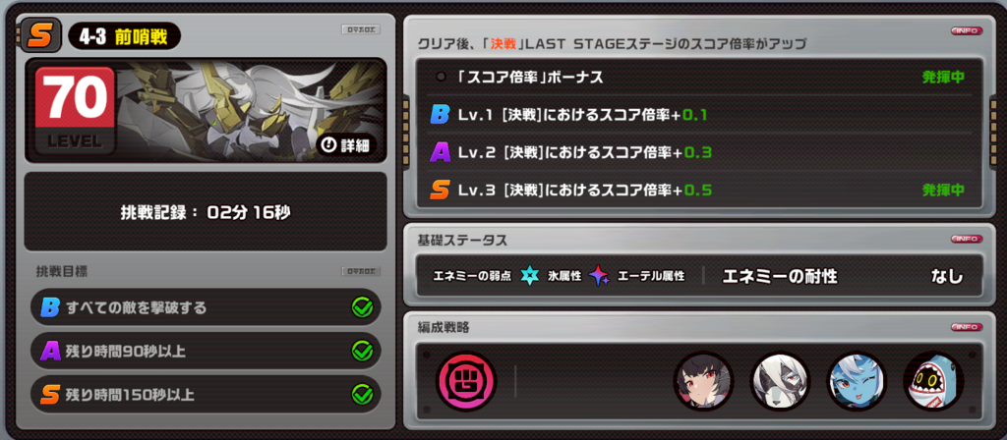The image size is (1007, 440).
Task: Select the S rank Lv.3 score bonus row
Action: click(699, 190)
